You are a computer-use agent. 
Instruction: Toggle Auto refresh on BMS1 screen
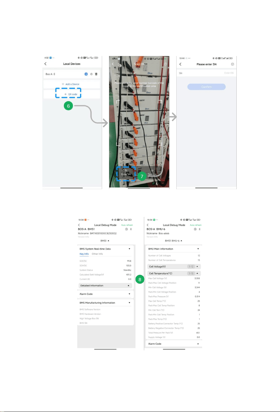click(x=127, y=225)
